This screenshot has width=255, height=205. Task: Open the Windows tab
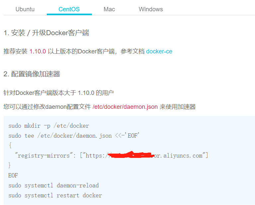tap(151, 9)
